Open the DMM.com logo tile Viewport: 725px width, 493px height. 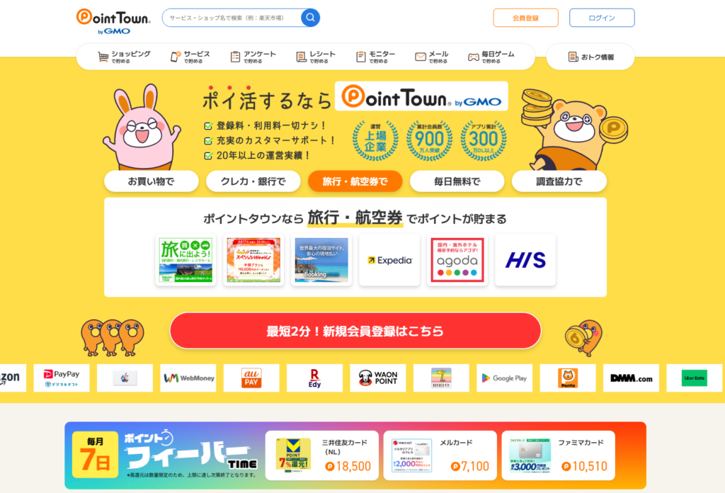pyautogui.click(x=631, y=378)
